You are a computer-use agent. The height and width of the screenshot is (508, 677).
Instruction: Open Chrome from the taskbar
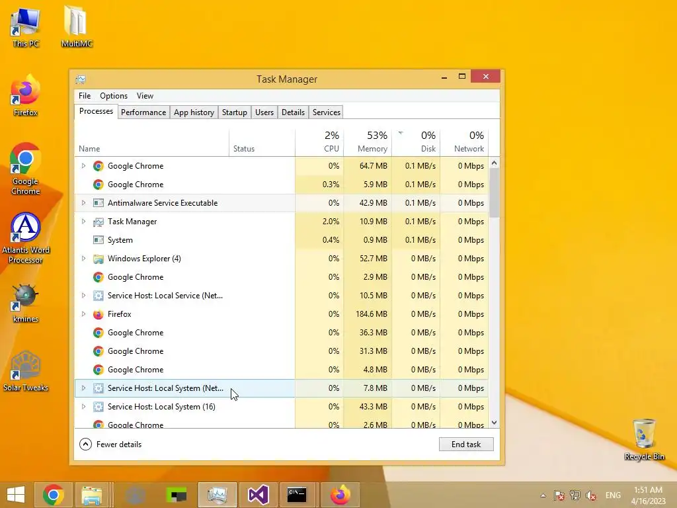tap(53, 495)
